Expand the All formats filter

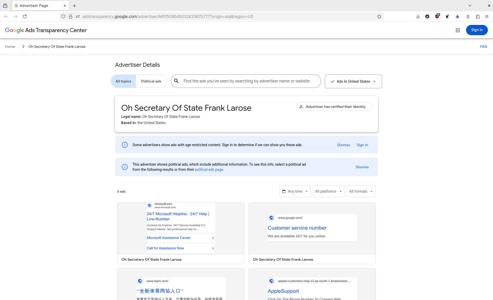coord(361,191)
